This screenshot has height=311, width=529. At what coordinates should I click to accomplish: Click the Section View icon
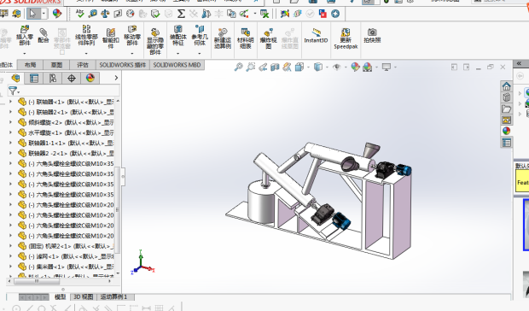click(275, 67)
